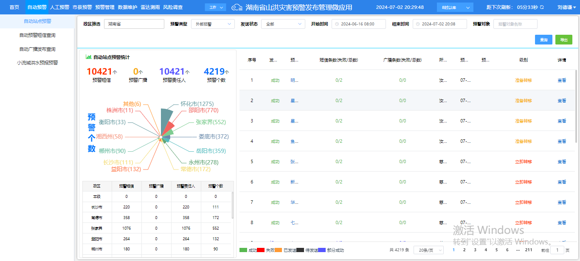Open the 8时以来 time range dropdown
This screenshot has height=261, width=580.
coord(455,7)
